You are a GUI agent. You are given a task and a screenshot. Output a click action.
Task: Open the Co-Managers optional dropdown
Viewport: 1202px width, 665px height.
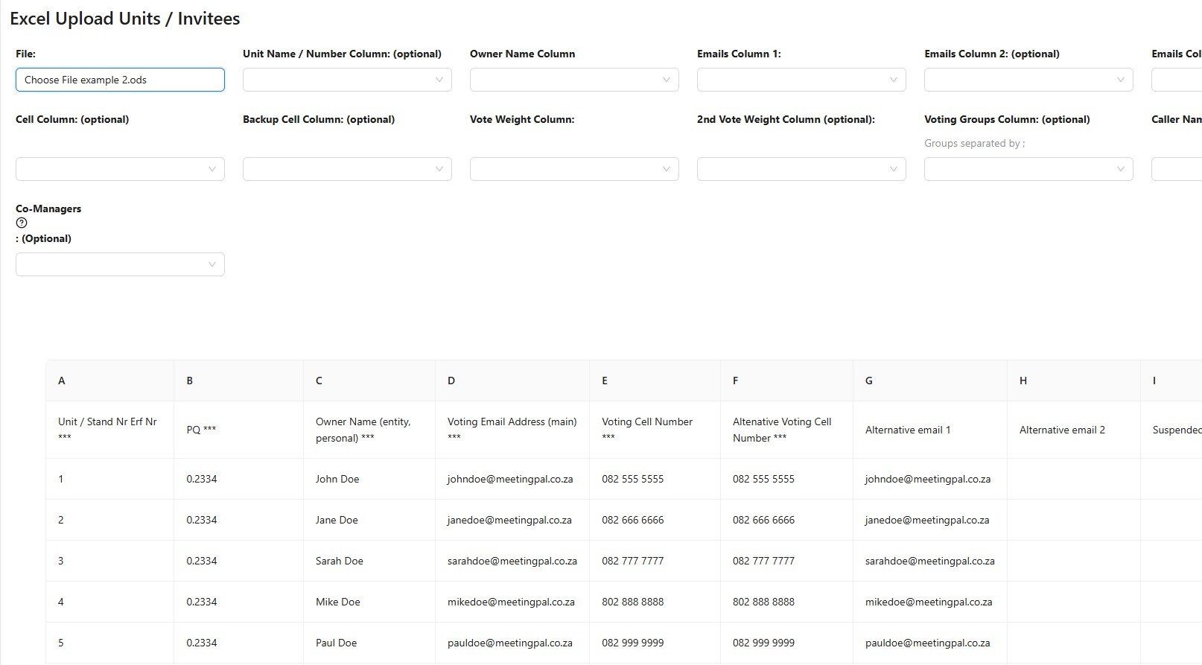click(x=119, y=264)
